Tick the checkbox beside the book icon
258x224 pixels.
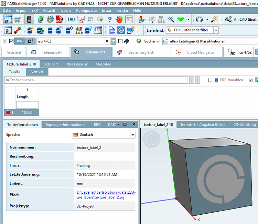click(x=120, y=41)
